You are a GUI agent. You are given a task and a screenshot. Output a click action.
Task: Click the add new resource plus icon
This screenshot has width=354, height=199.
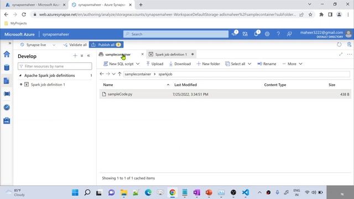tap(75, 56)
